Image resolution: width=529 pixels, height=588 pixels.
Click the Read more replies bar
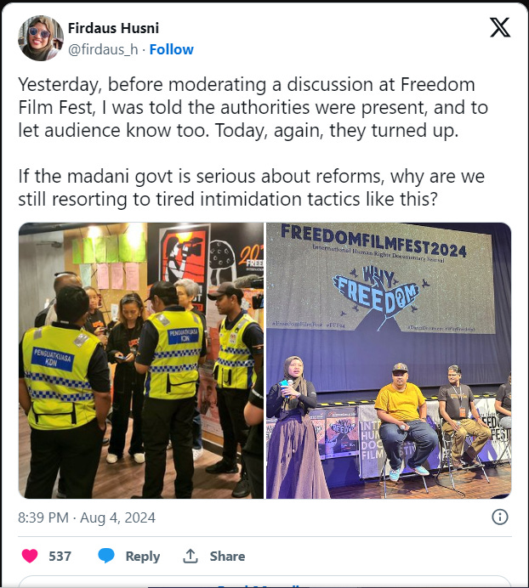tap(264, 582)
